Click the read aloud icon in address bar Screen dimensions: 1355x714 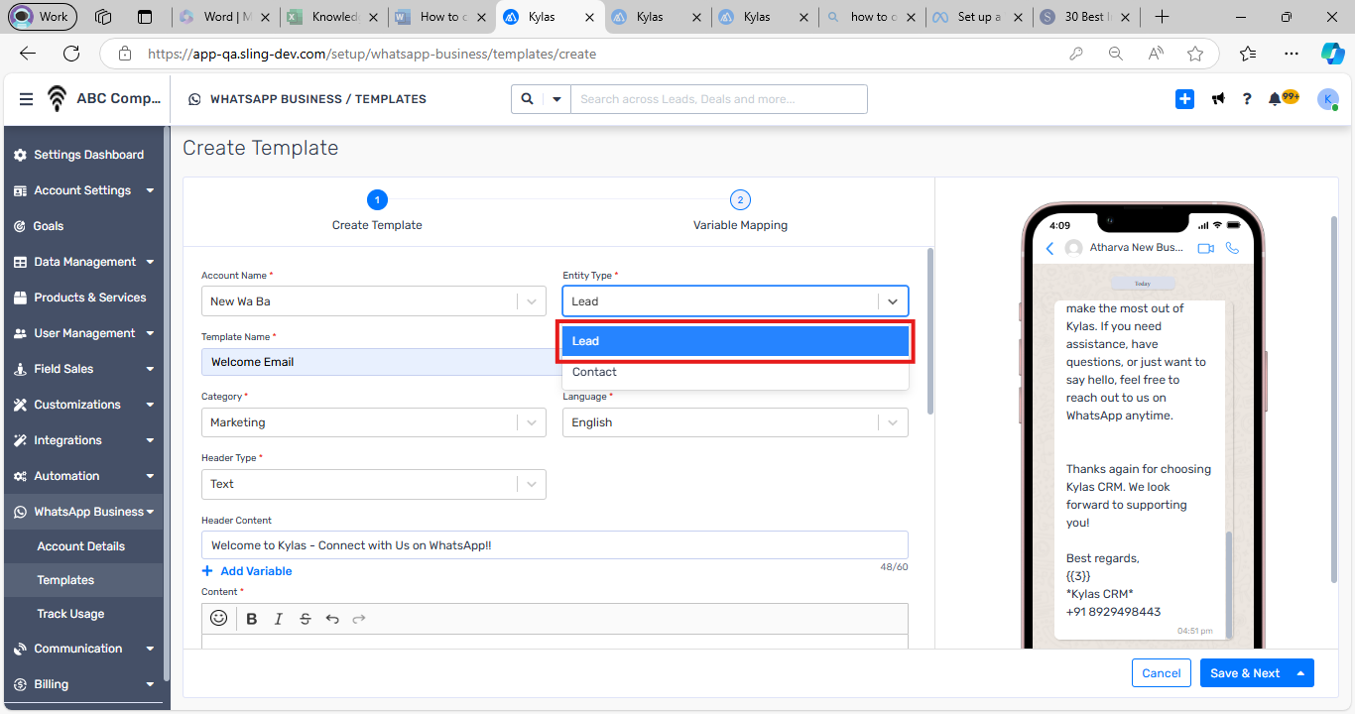[x=1156, y=54]
